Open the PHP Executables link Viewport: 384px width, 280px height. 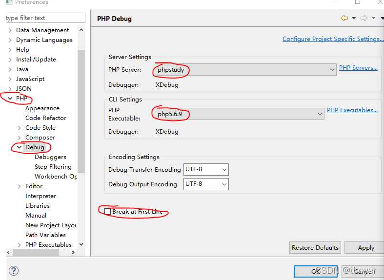352,110
